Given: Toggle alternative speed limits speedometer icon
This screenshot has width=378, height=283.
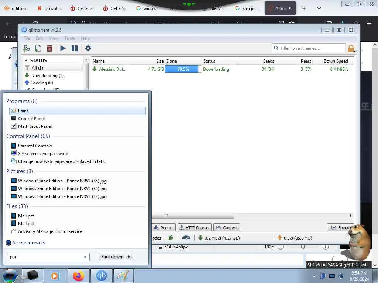Looking at the screenshot, I should 186,238.
